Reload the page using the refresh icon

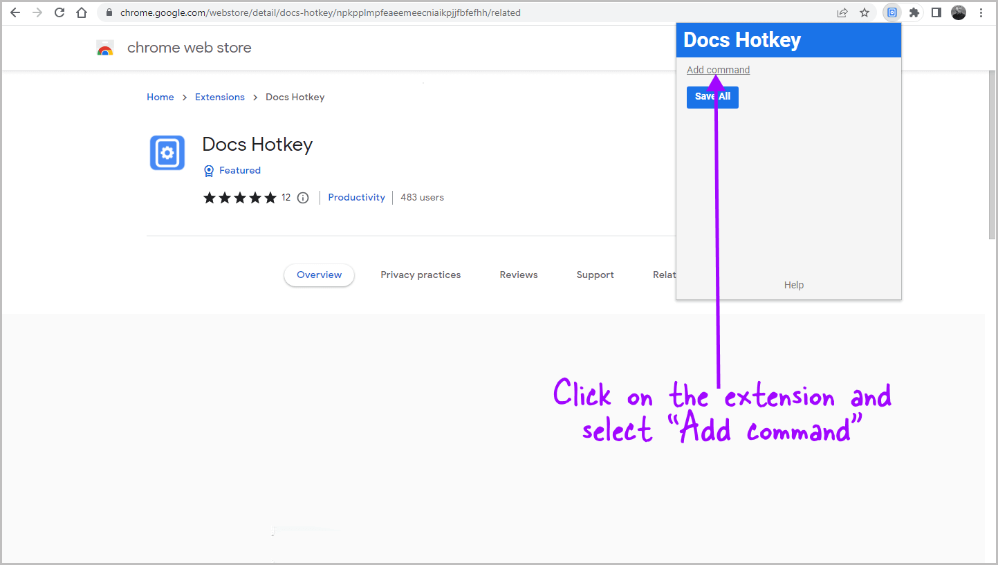click(59, 12)
